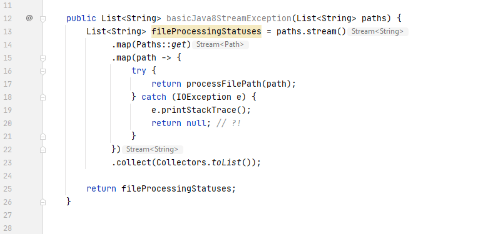Click the fold end marker on line 21

pos(43,136)
